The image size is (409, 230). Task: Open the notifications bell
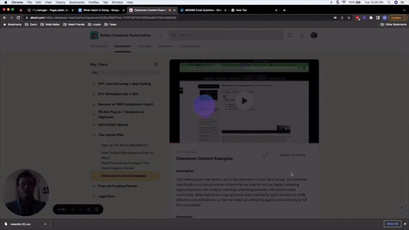(302, 36)
